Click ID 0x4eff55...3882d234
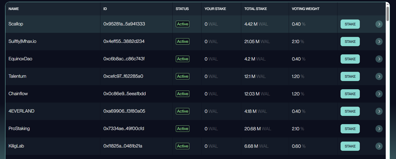Screen dimensions: 396x159 [x=124, y=41]
